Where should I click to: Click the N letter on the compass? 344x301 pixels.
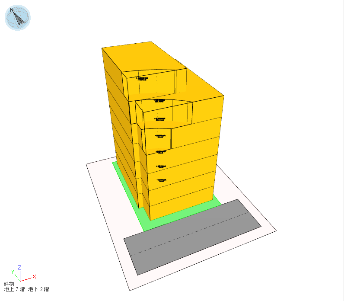[x=12, y=10]
